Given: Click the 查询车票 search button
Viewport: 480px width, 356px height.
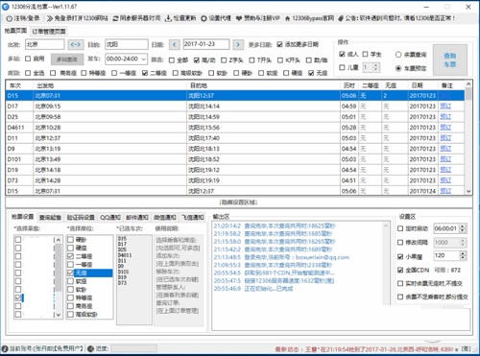Looking at the screenshot, I should tap(450, 59).
